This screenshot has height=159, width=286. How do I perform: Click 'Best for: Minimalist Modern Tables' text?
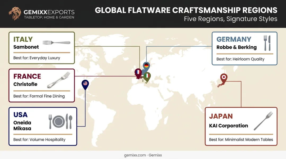coord(241,139)
